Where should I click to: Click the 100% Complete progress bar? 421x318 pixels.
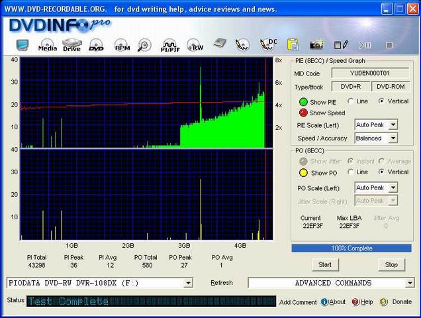tap(351, 248)
